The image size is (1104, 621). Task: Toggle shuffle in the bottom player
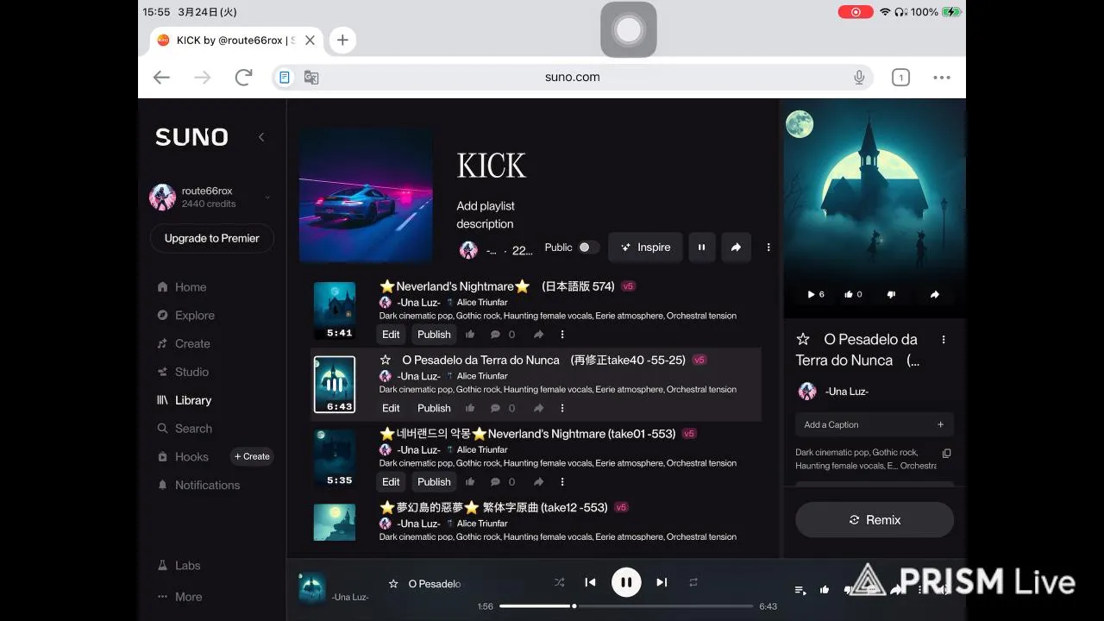[559, 582]
